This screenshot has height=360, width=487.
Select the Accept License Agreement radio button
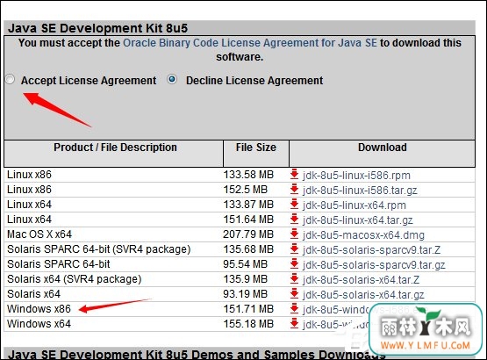10,80
